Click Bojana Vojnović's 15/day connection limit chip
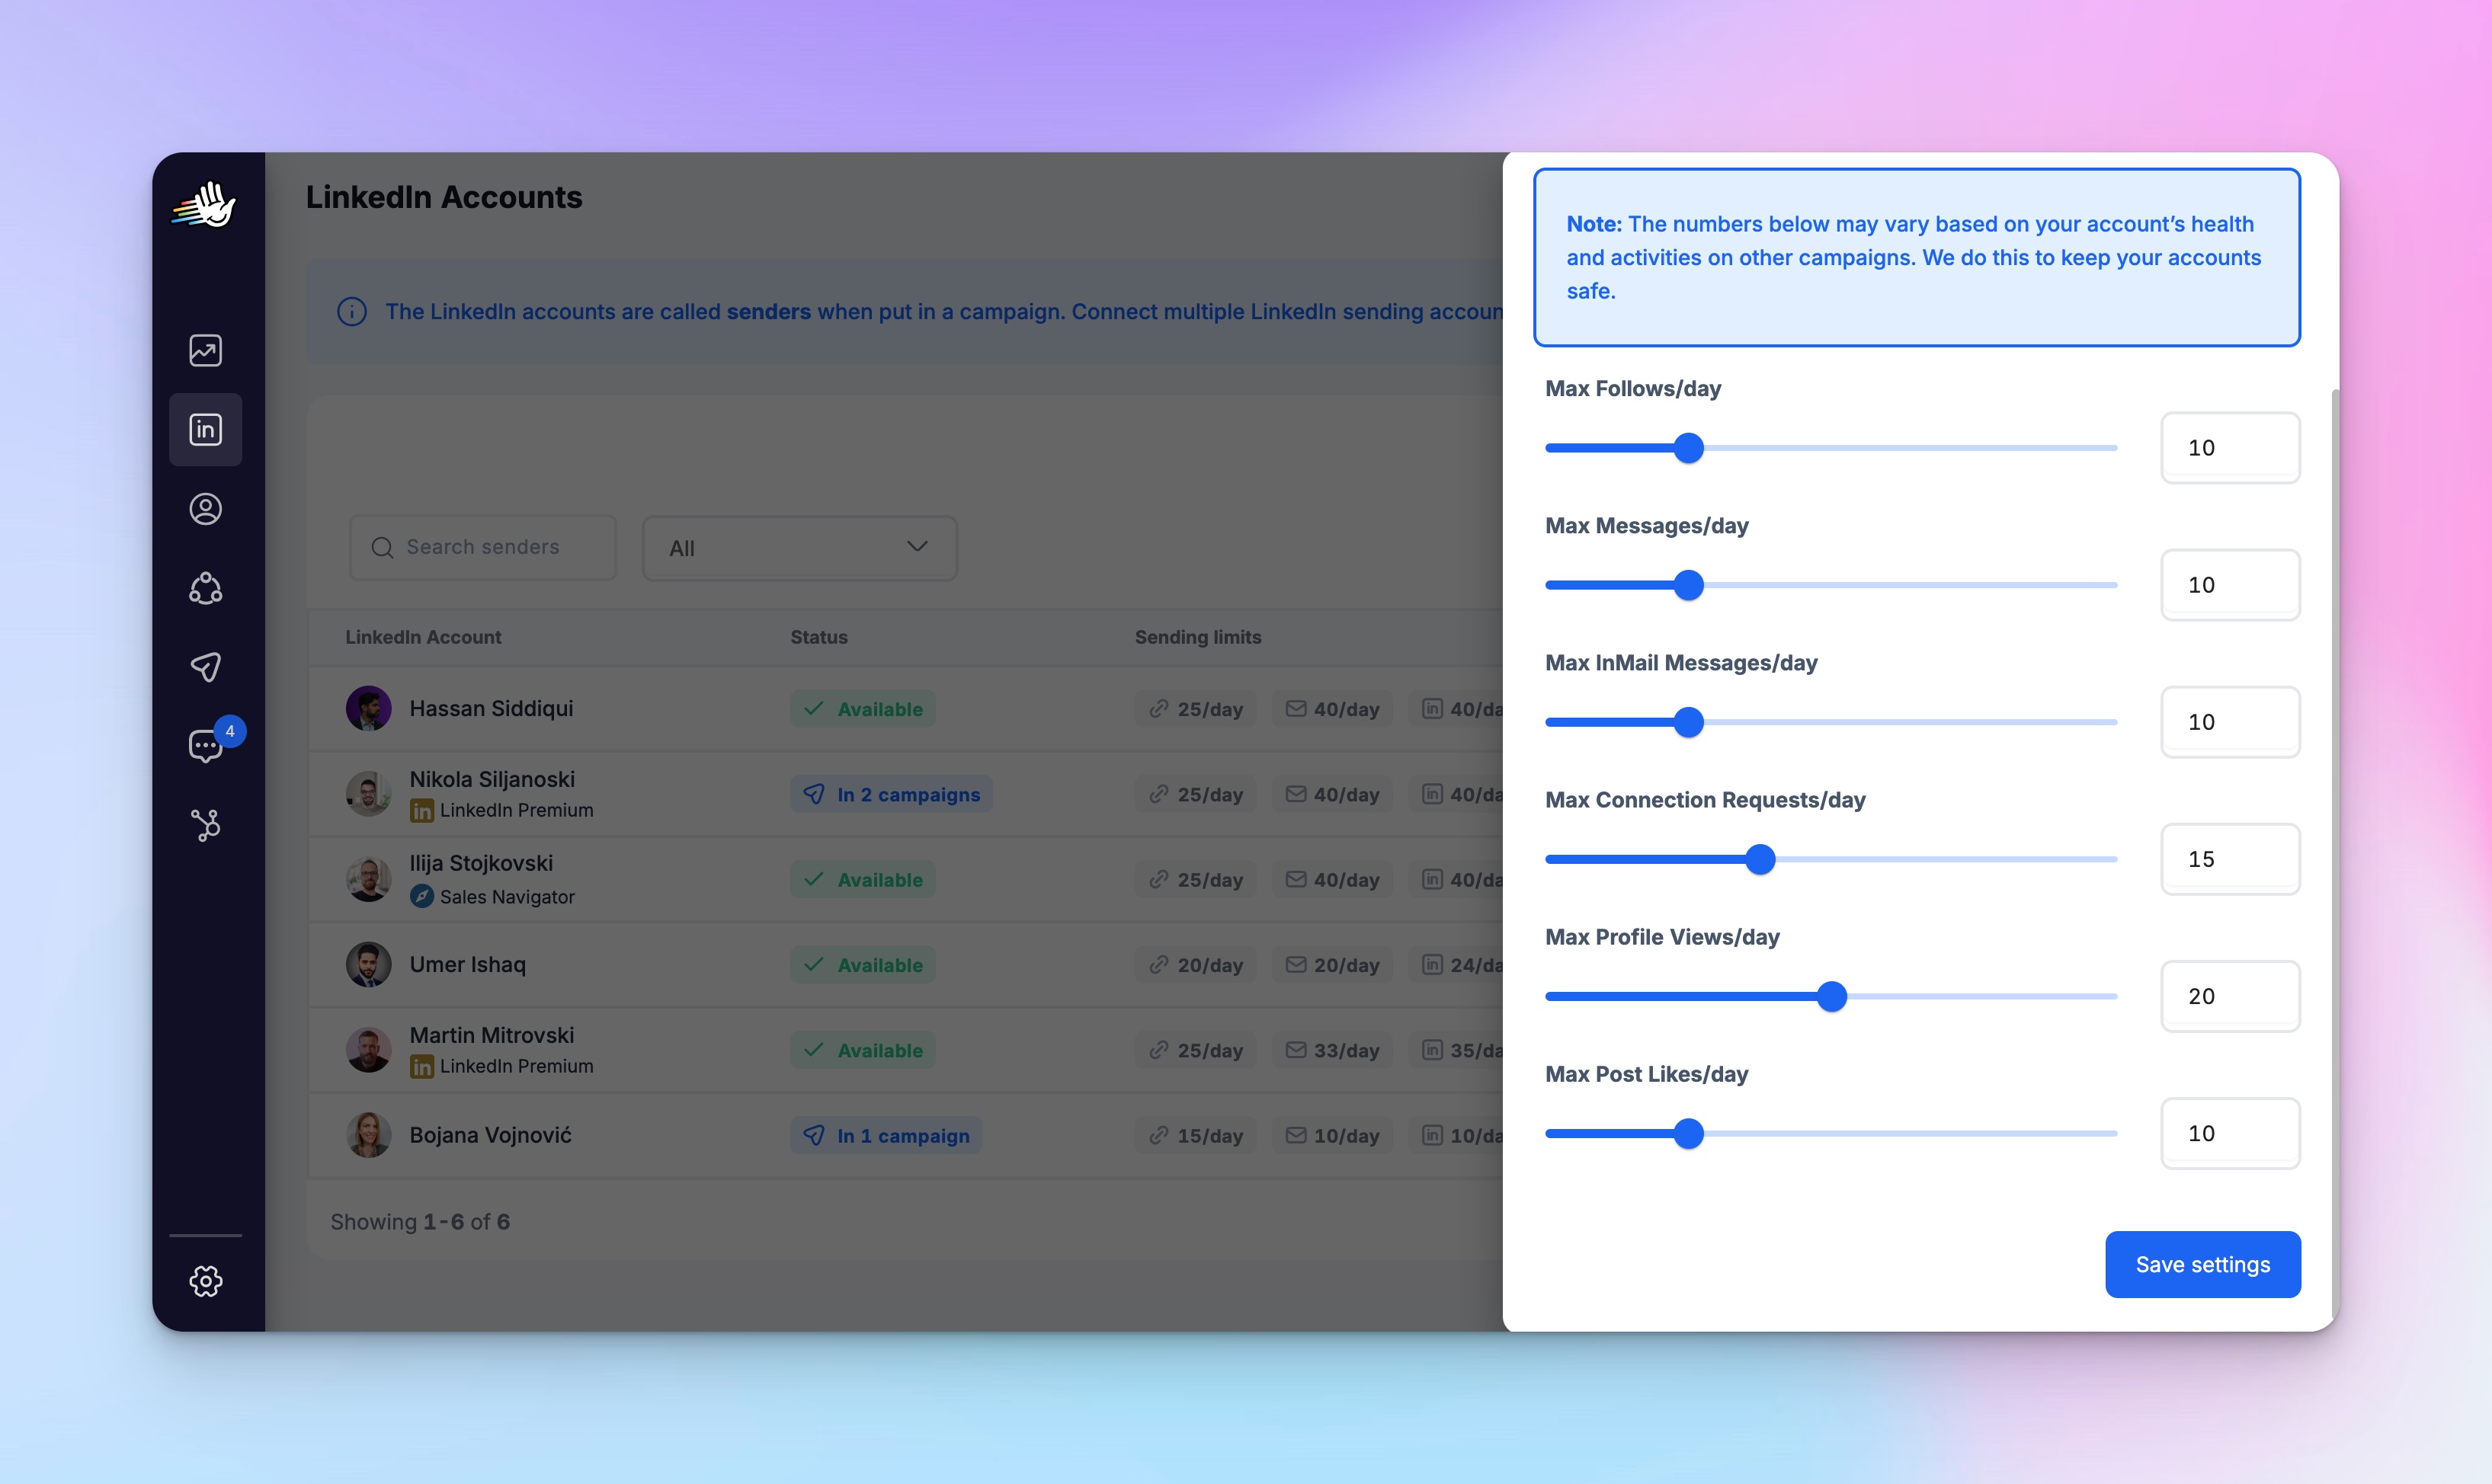Viewport: 2492px width, 1484px height. click(x=1196, y=1136)
